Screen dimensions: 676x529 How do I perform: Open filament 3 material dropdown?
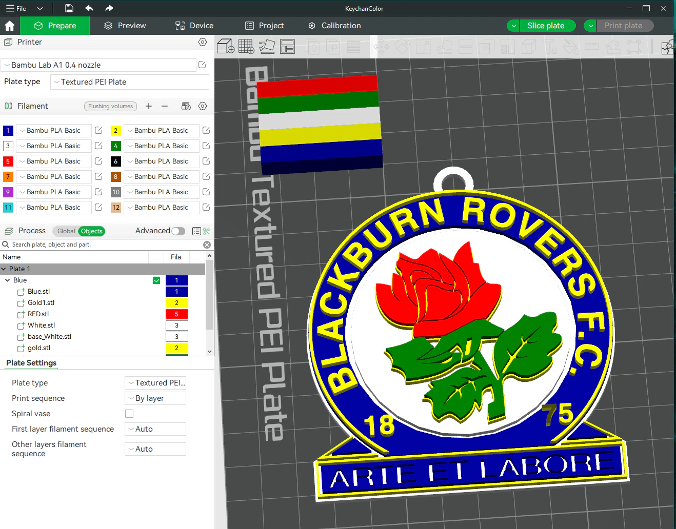pos(53,146)
